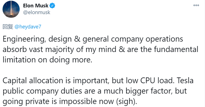Click the first ampersand after 'design'
This screenshot has height=107, width=205.
pyautogui.click(x=77, y=39)
